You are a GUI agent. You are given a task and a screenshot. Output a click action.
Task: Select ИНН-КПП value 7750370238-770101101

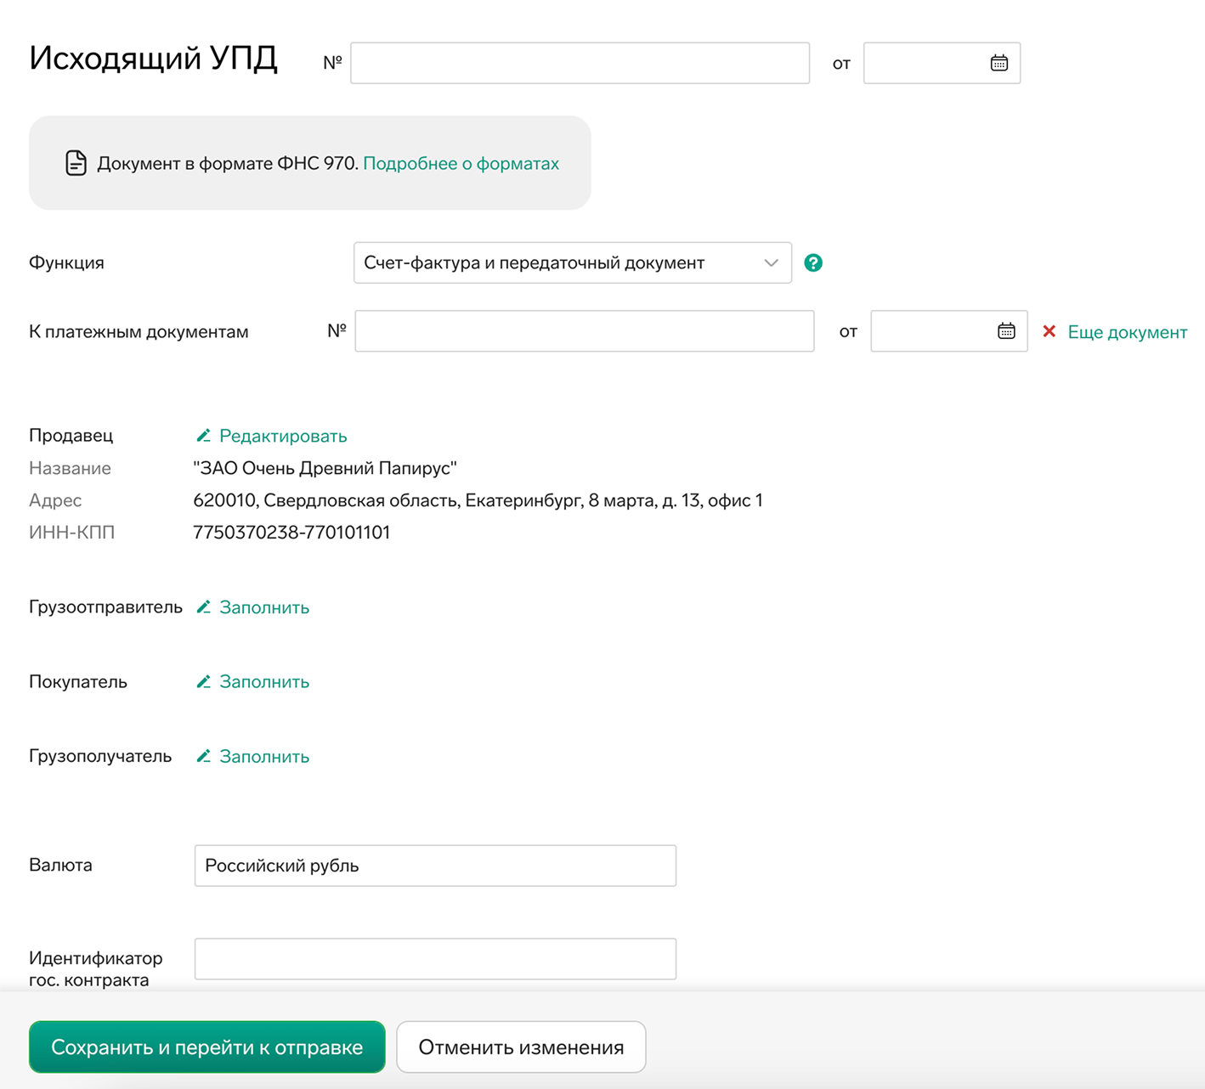[291, 533]
